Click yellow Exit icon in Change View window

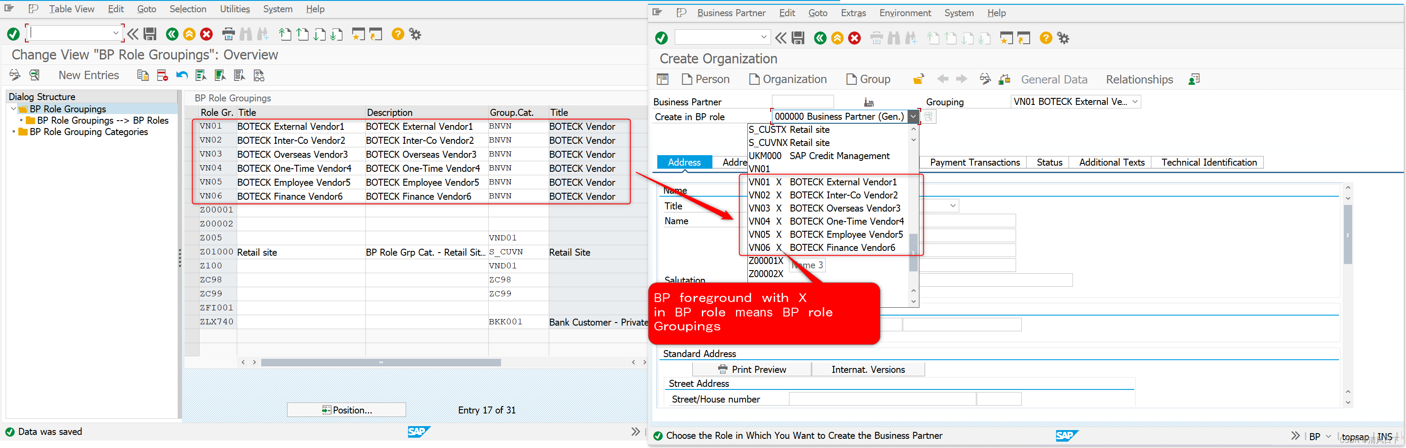(189, 35)
